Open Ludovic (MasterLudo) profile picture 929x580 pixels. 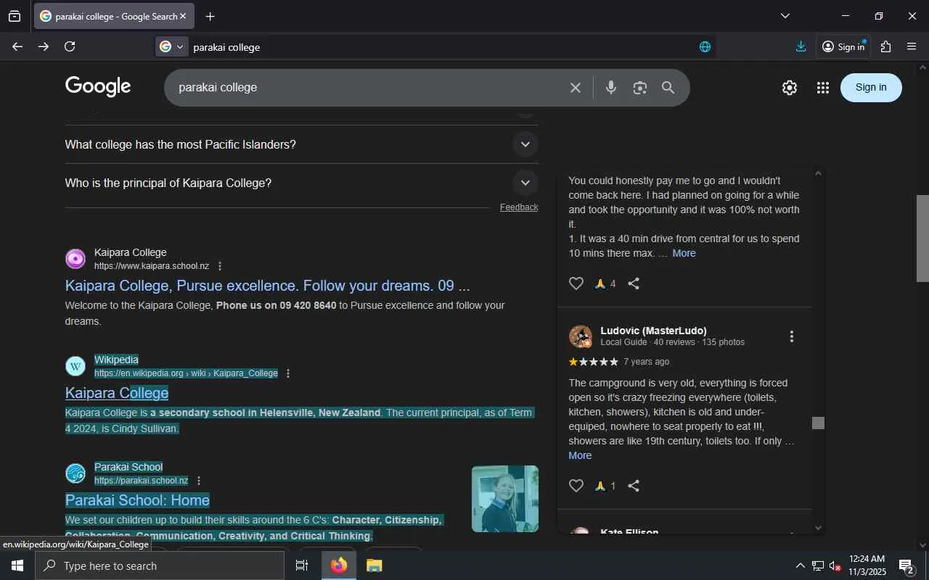point(581,336)
